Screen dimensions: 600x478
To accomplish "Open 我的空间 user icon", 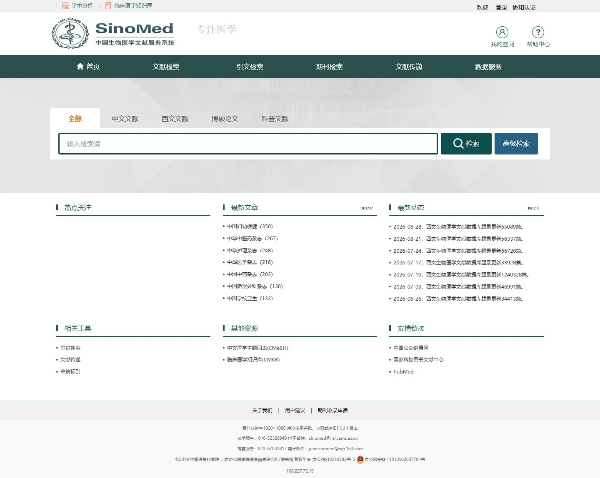I will point(502,32).
